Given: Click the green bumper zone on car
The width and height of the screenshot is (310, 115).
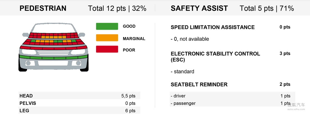Looking at the screenshot, I should [53, 57].
